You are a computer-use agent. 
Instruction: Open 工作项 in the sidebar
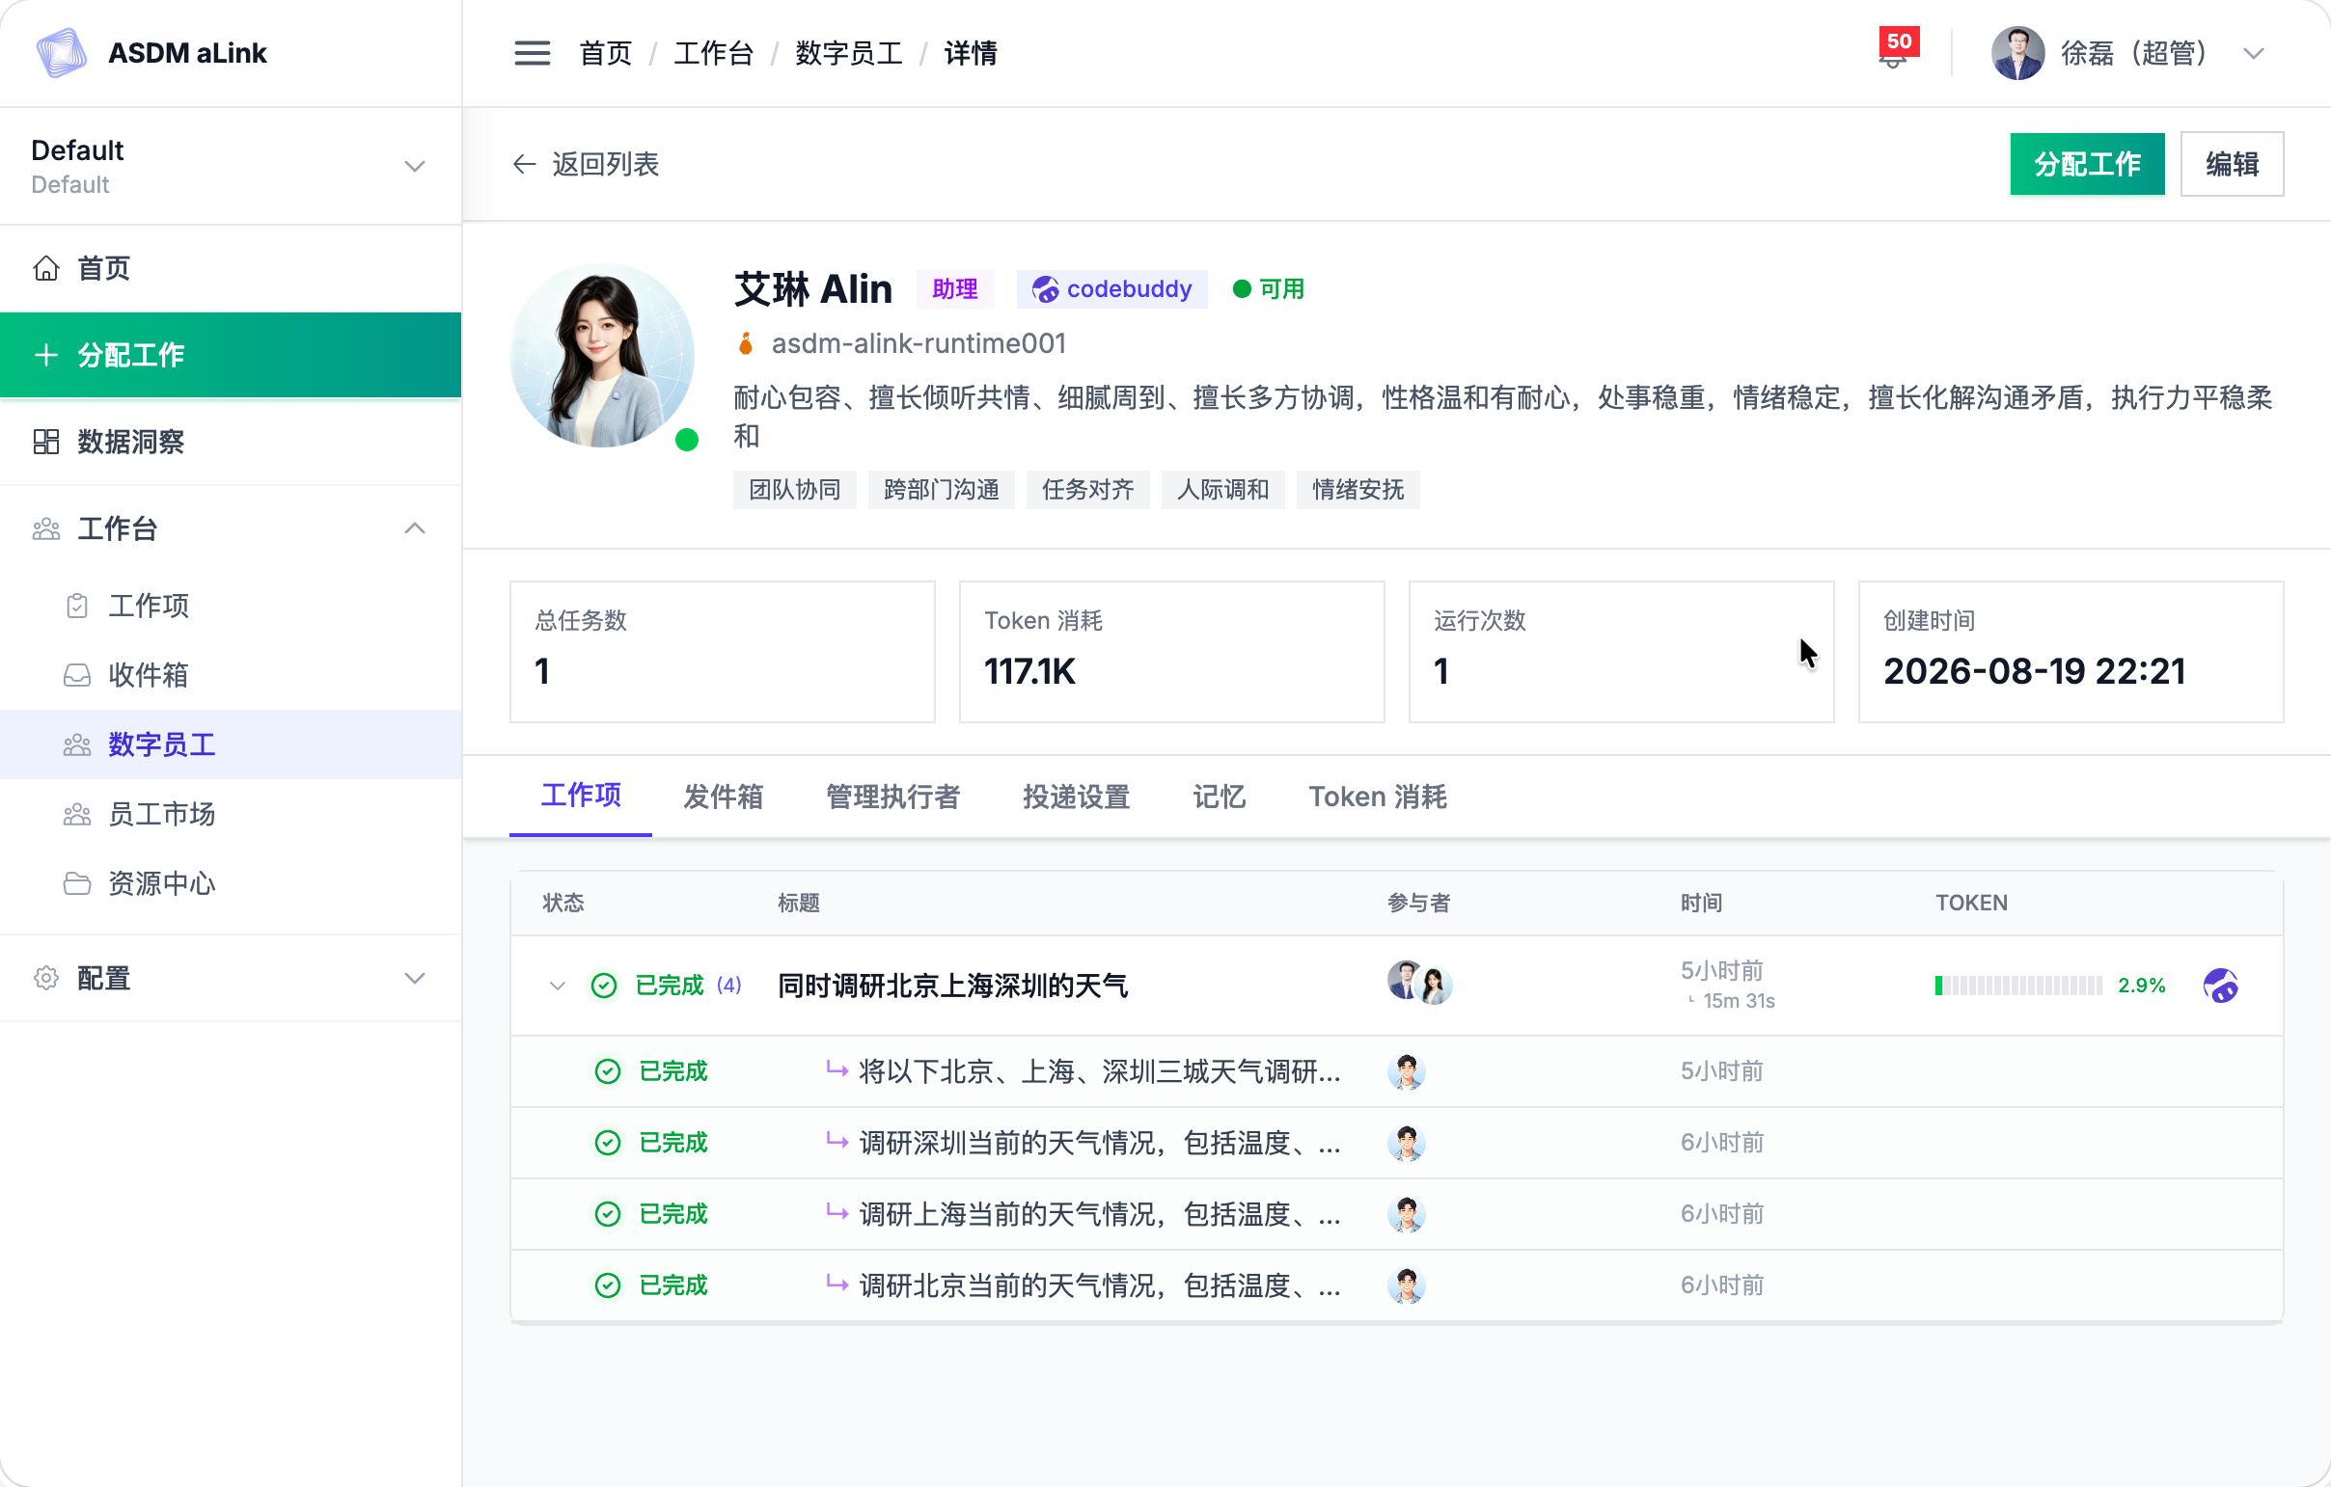(231, 606)
